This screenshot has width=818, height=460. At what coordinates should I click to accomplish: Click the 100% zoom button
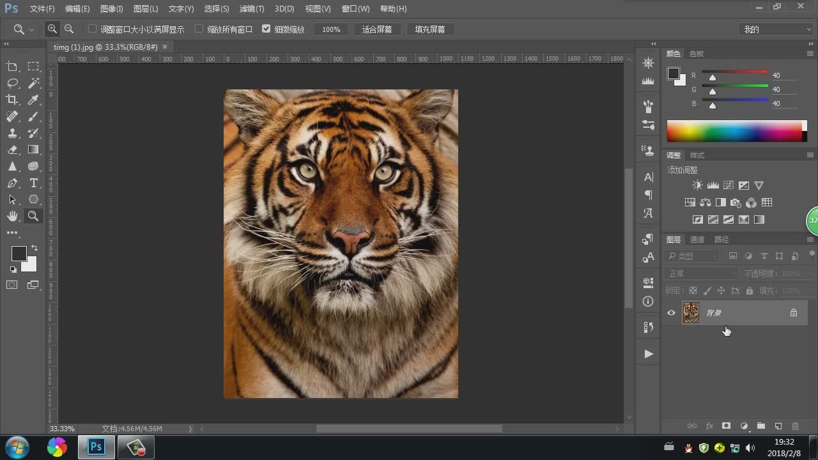coord(331,29)
